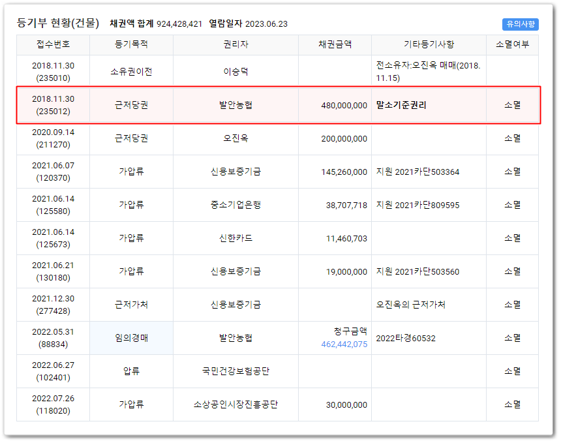Click receipt number 2020.09.14 (211270)
The image size is (561, 443).
(53, 138)
